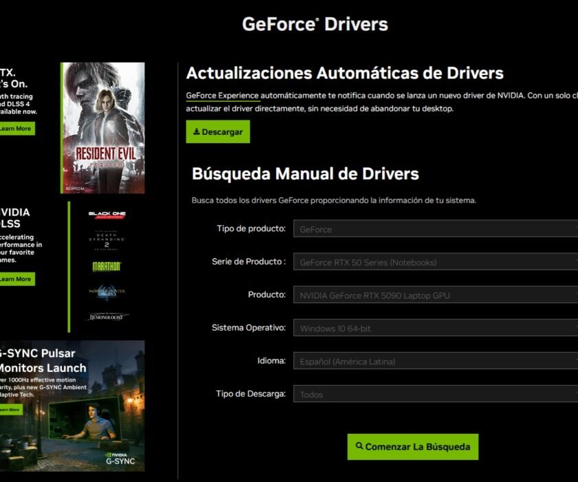The image size is (578, 482).
Task: Open the "Serie de Producto" dropdown
Action: [x=438, y=262]
